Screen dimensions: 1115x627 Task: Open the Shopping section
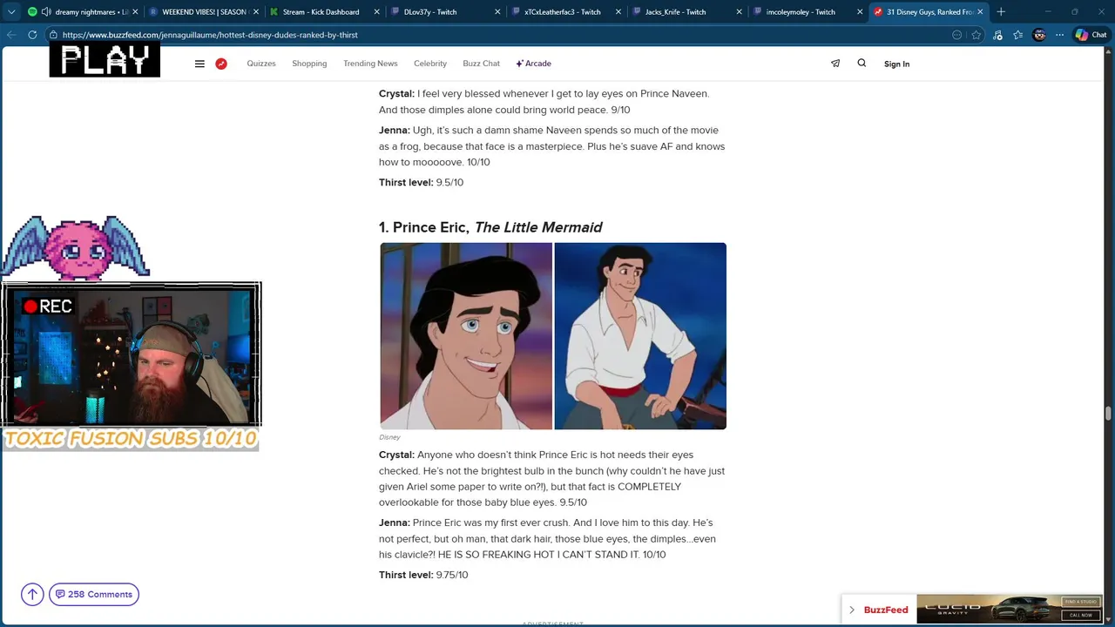(309, 64)
